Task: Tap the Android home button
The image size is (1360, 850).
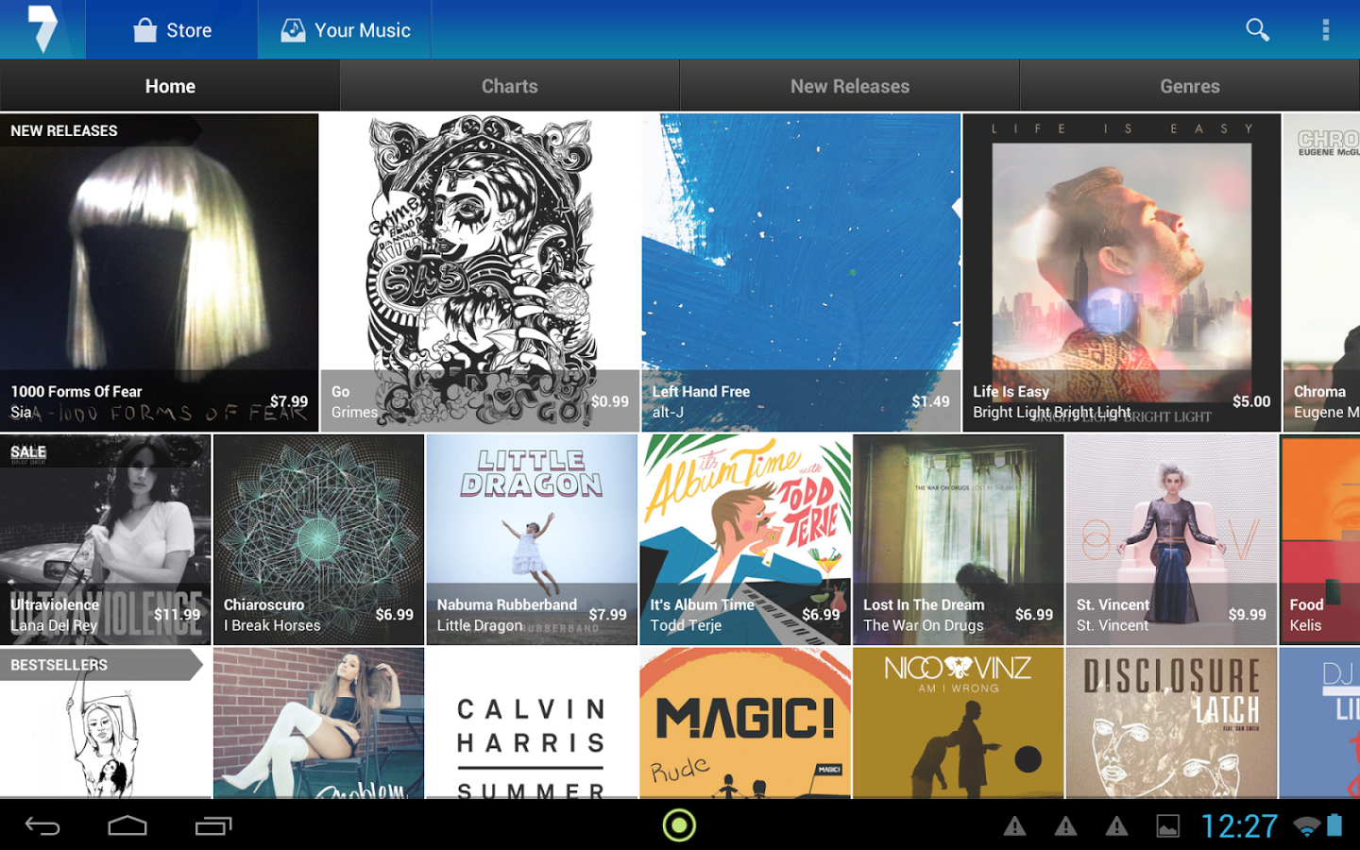Action: click(x=127, y=826)
